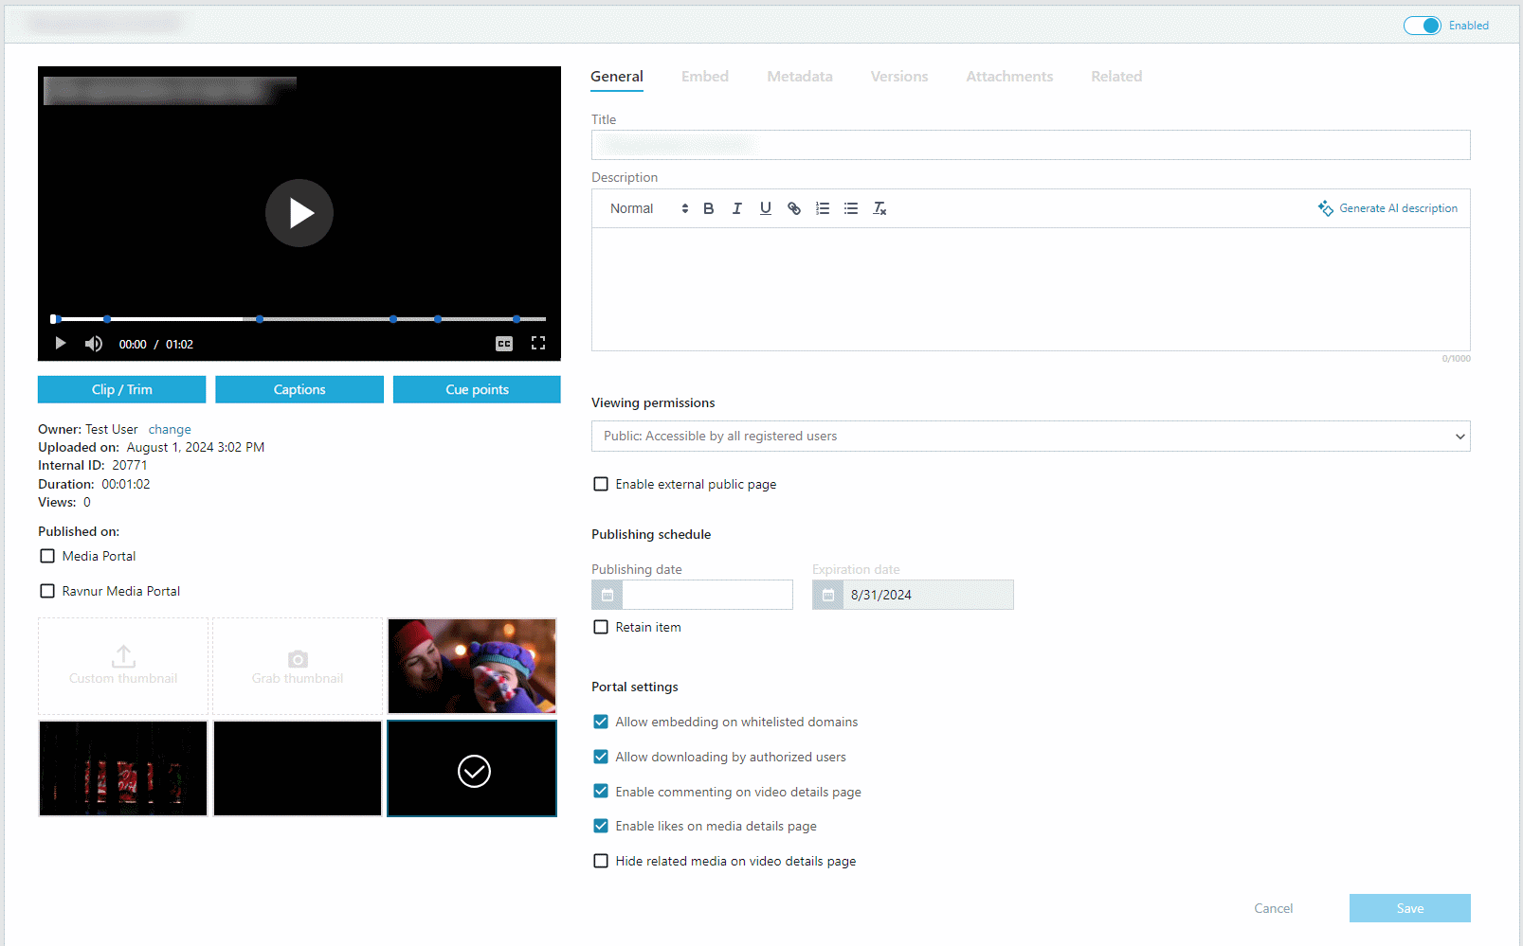Open the Viewing permissions dropdown
The width and height of the screenshot is (1523, 946).
pyautogui.click(x=1031, y=437)
